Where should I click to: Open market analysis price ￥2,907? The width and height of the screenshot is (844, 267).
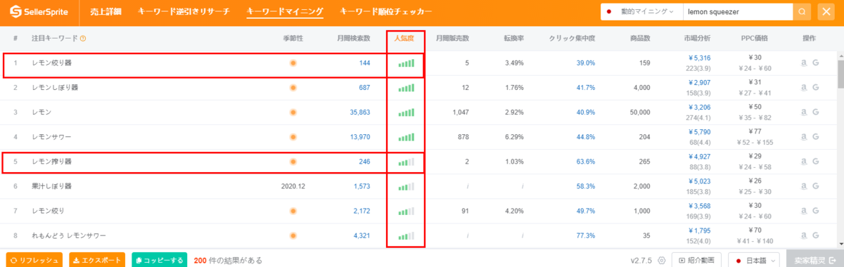(699, 83)
